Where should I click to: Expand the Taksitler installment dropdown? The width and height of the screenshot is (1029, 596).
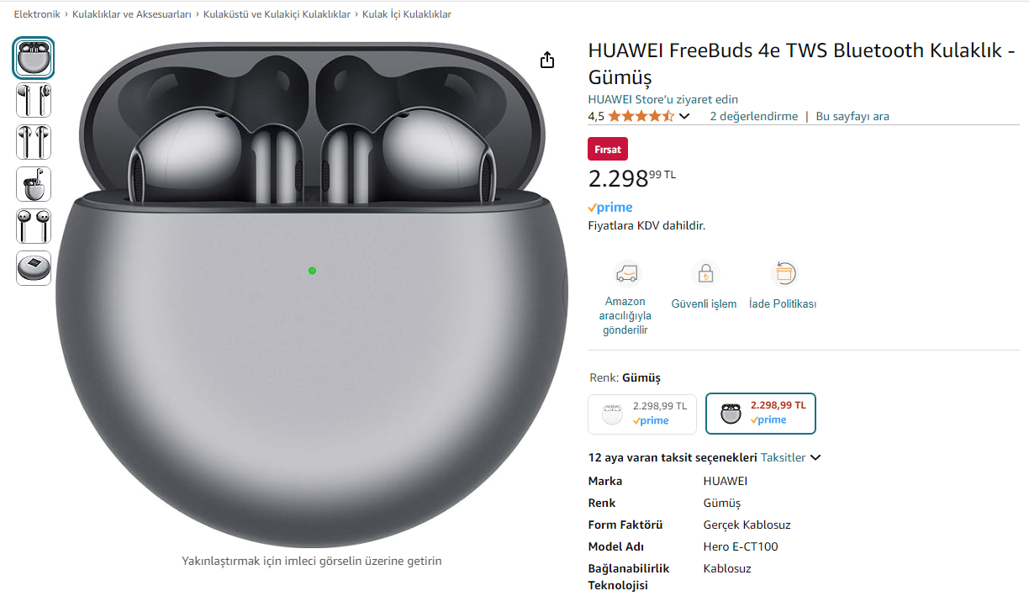click(x=790, y=457)
